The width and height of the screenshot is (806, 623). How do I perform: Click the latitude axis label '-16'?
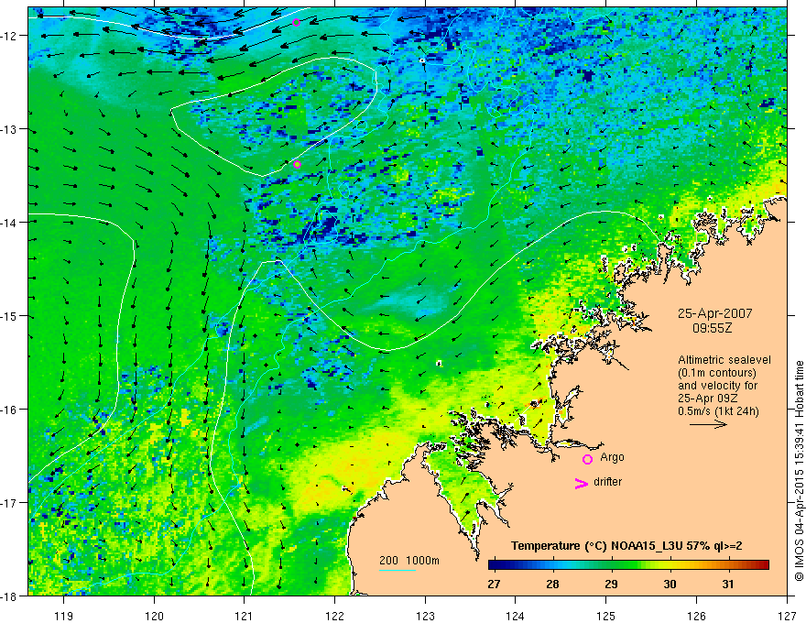pyautogui.click(x=9, y=410)
